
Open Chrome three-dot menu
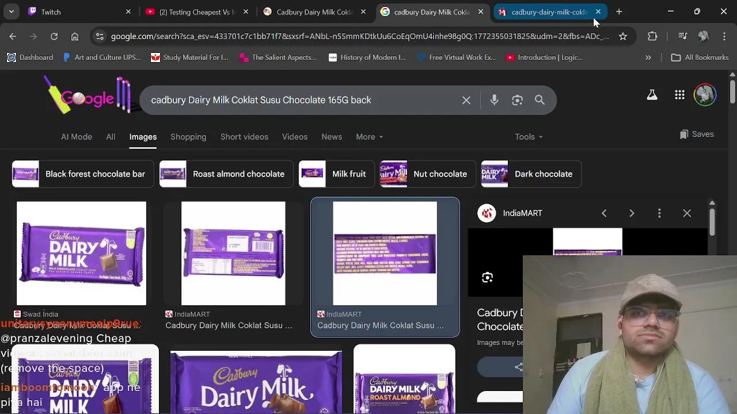click(724, 36)
